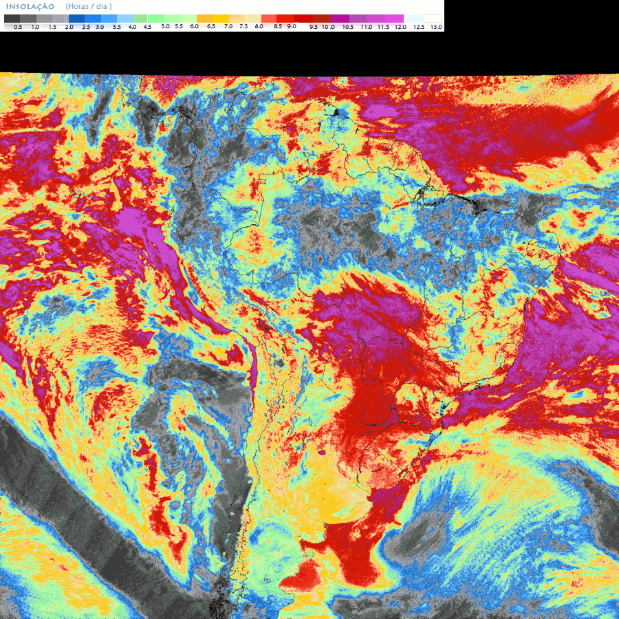Click the "(Horas / dia)" units label
619x619 pixels.
(89, 7)
